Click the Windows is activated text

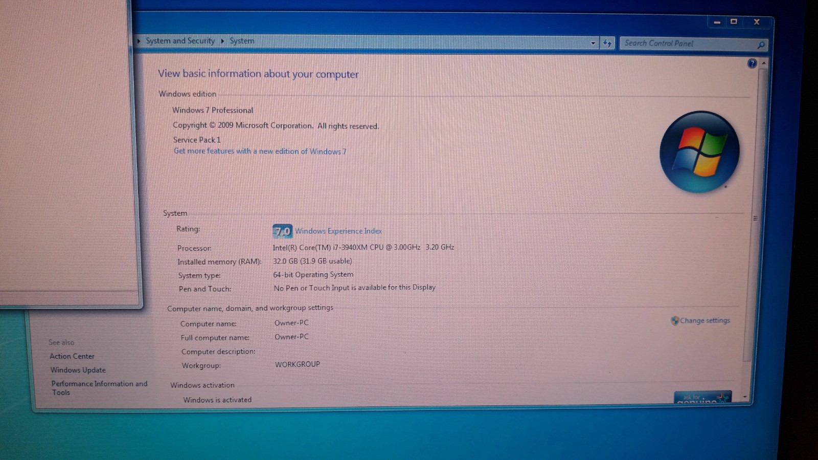point(217,400)
